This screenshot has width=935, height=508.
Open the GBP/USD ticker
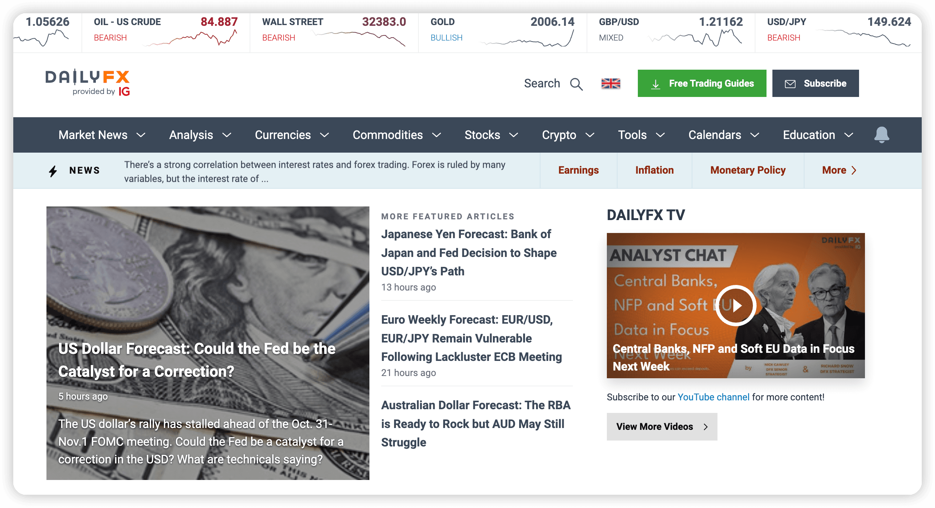[x=671, y=32]
